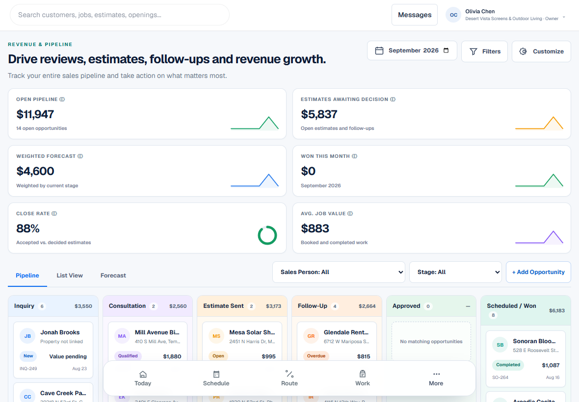
Task: Collapse the Approved column with minus icon
Action: [x=468, y=306]
